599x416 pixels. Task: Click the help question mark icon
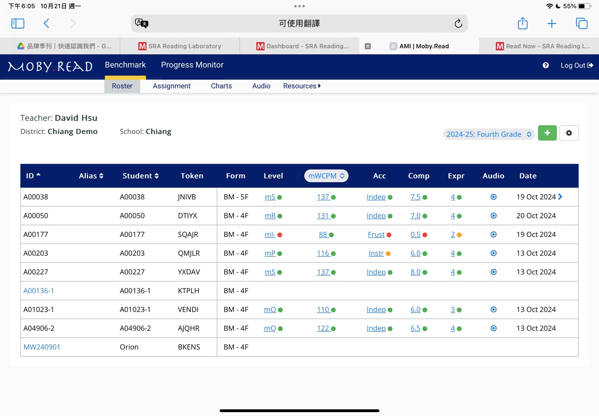coord(546,65)
